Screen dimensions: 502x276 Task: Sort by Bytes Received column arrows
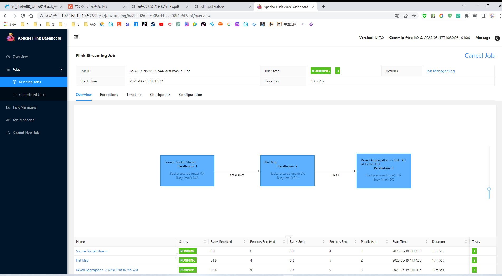click(x=244, y=242)
